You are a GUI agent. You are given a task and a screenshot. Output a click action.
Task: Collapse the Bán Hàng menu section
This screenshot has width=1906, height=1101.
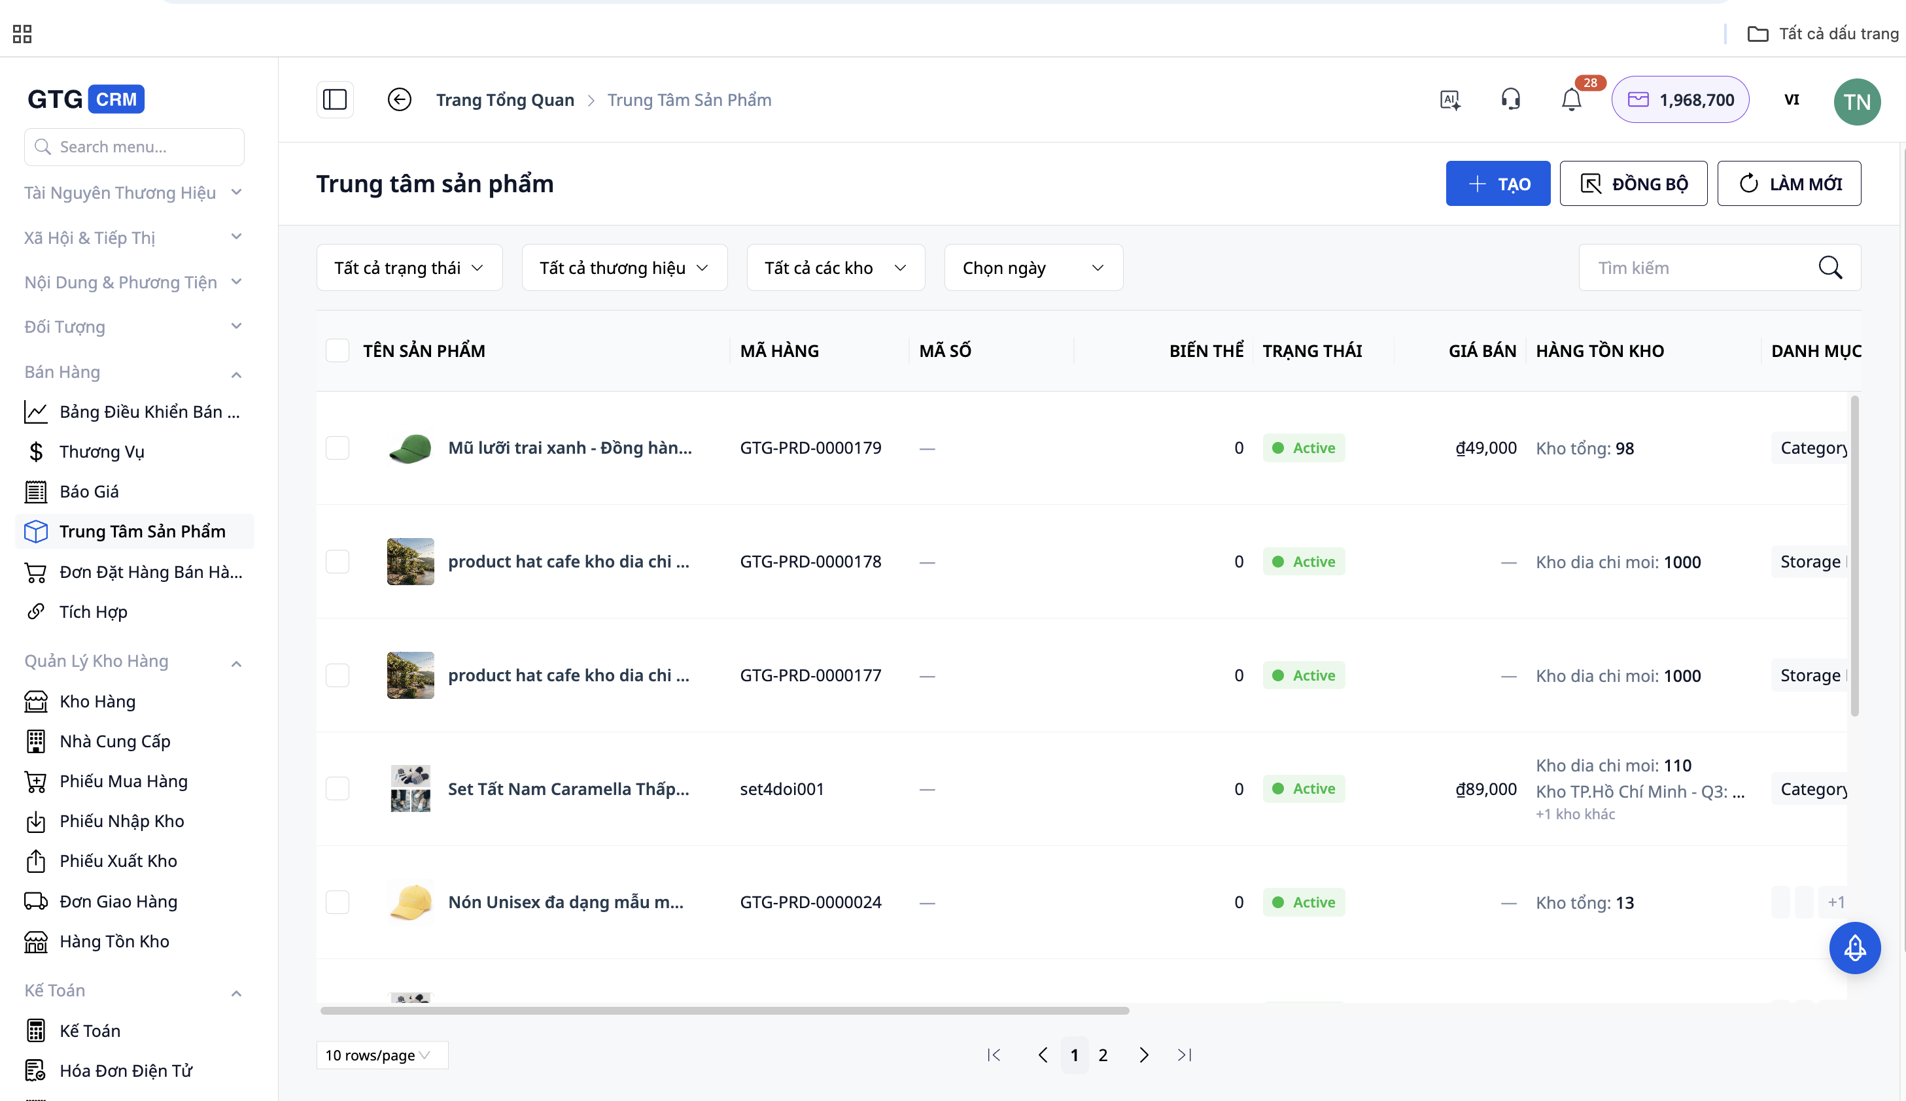click(x=236, y=373)
